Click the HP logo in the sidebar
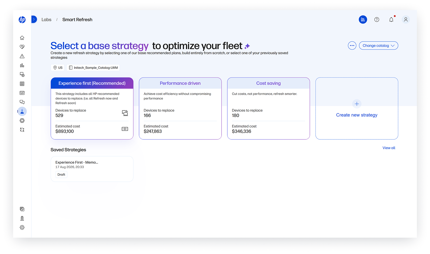The width and height of the screenshot is (430, 254). pos(22,20)
